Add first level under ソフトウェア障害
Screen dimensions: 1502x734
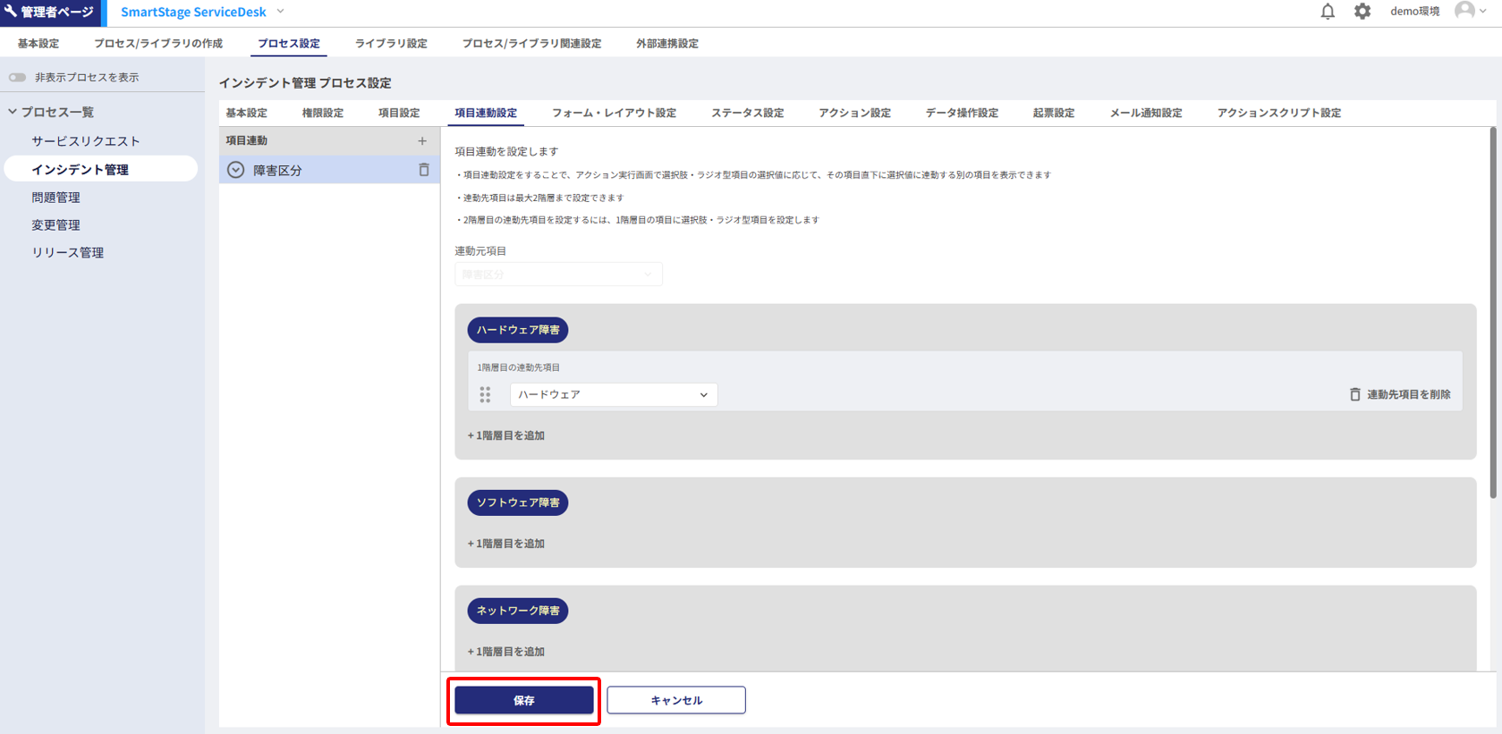pos(506,544)
